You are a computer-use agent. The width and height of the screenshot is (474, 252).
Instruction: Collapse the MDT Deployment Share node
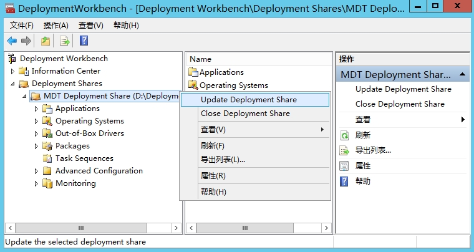(24, 96)
